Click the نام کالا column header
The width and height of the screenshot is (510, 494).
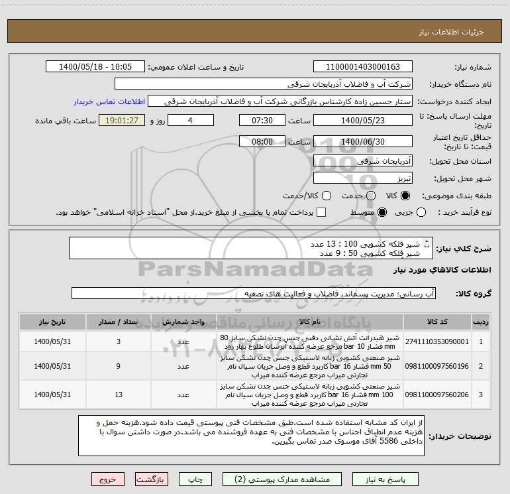[310, 322]
